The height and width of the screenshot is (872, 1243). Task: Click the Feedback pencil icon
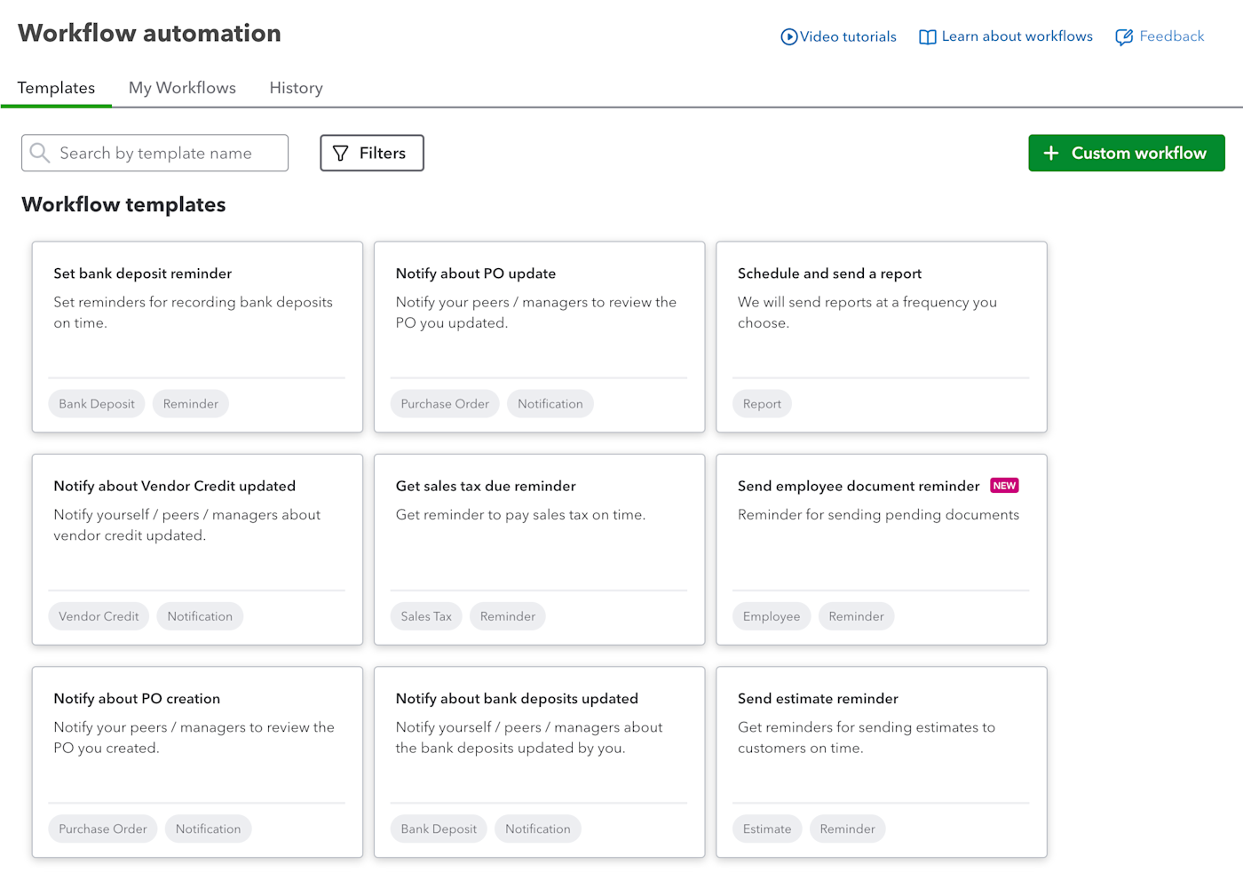pos(1124,37)
